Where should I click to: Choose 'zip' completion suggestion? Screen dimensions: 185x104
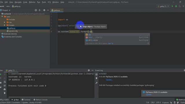click(117, 37)
